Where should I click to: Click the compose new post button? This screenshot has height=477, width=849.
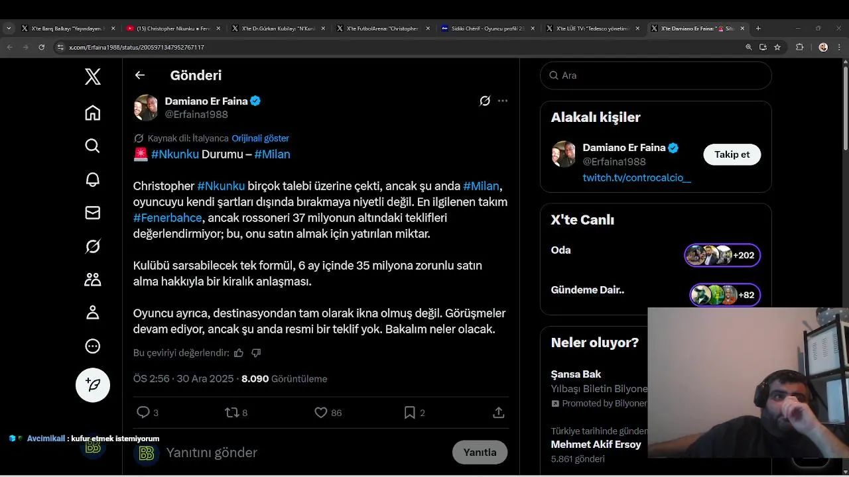[x=92, y=385]
